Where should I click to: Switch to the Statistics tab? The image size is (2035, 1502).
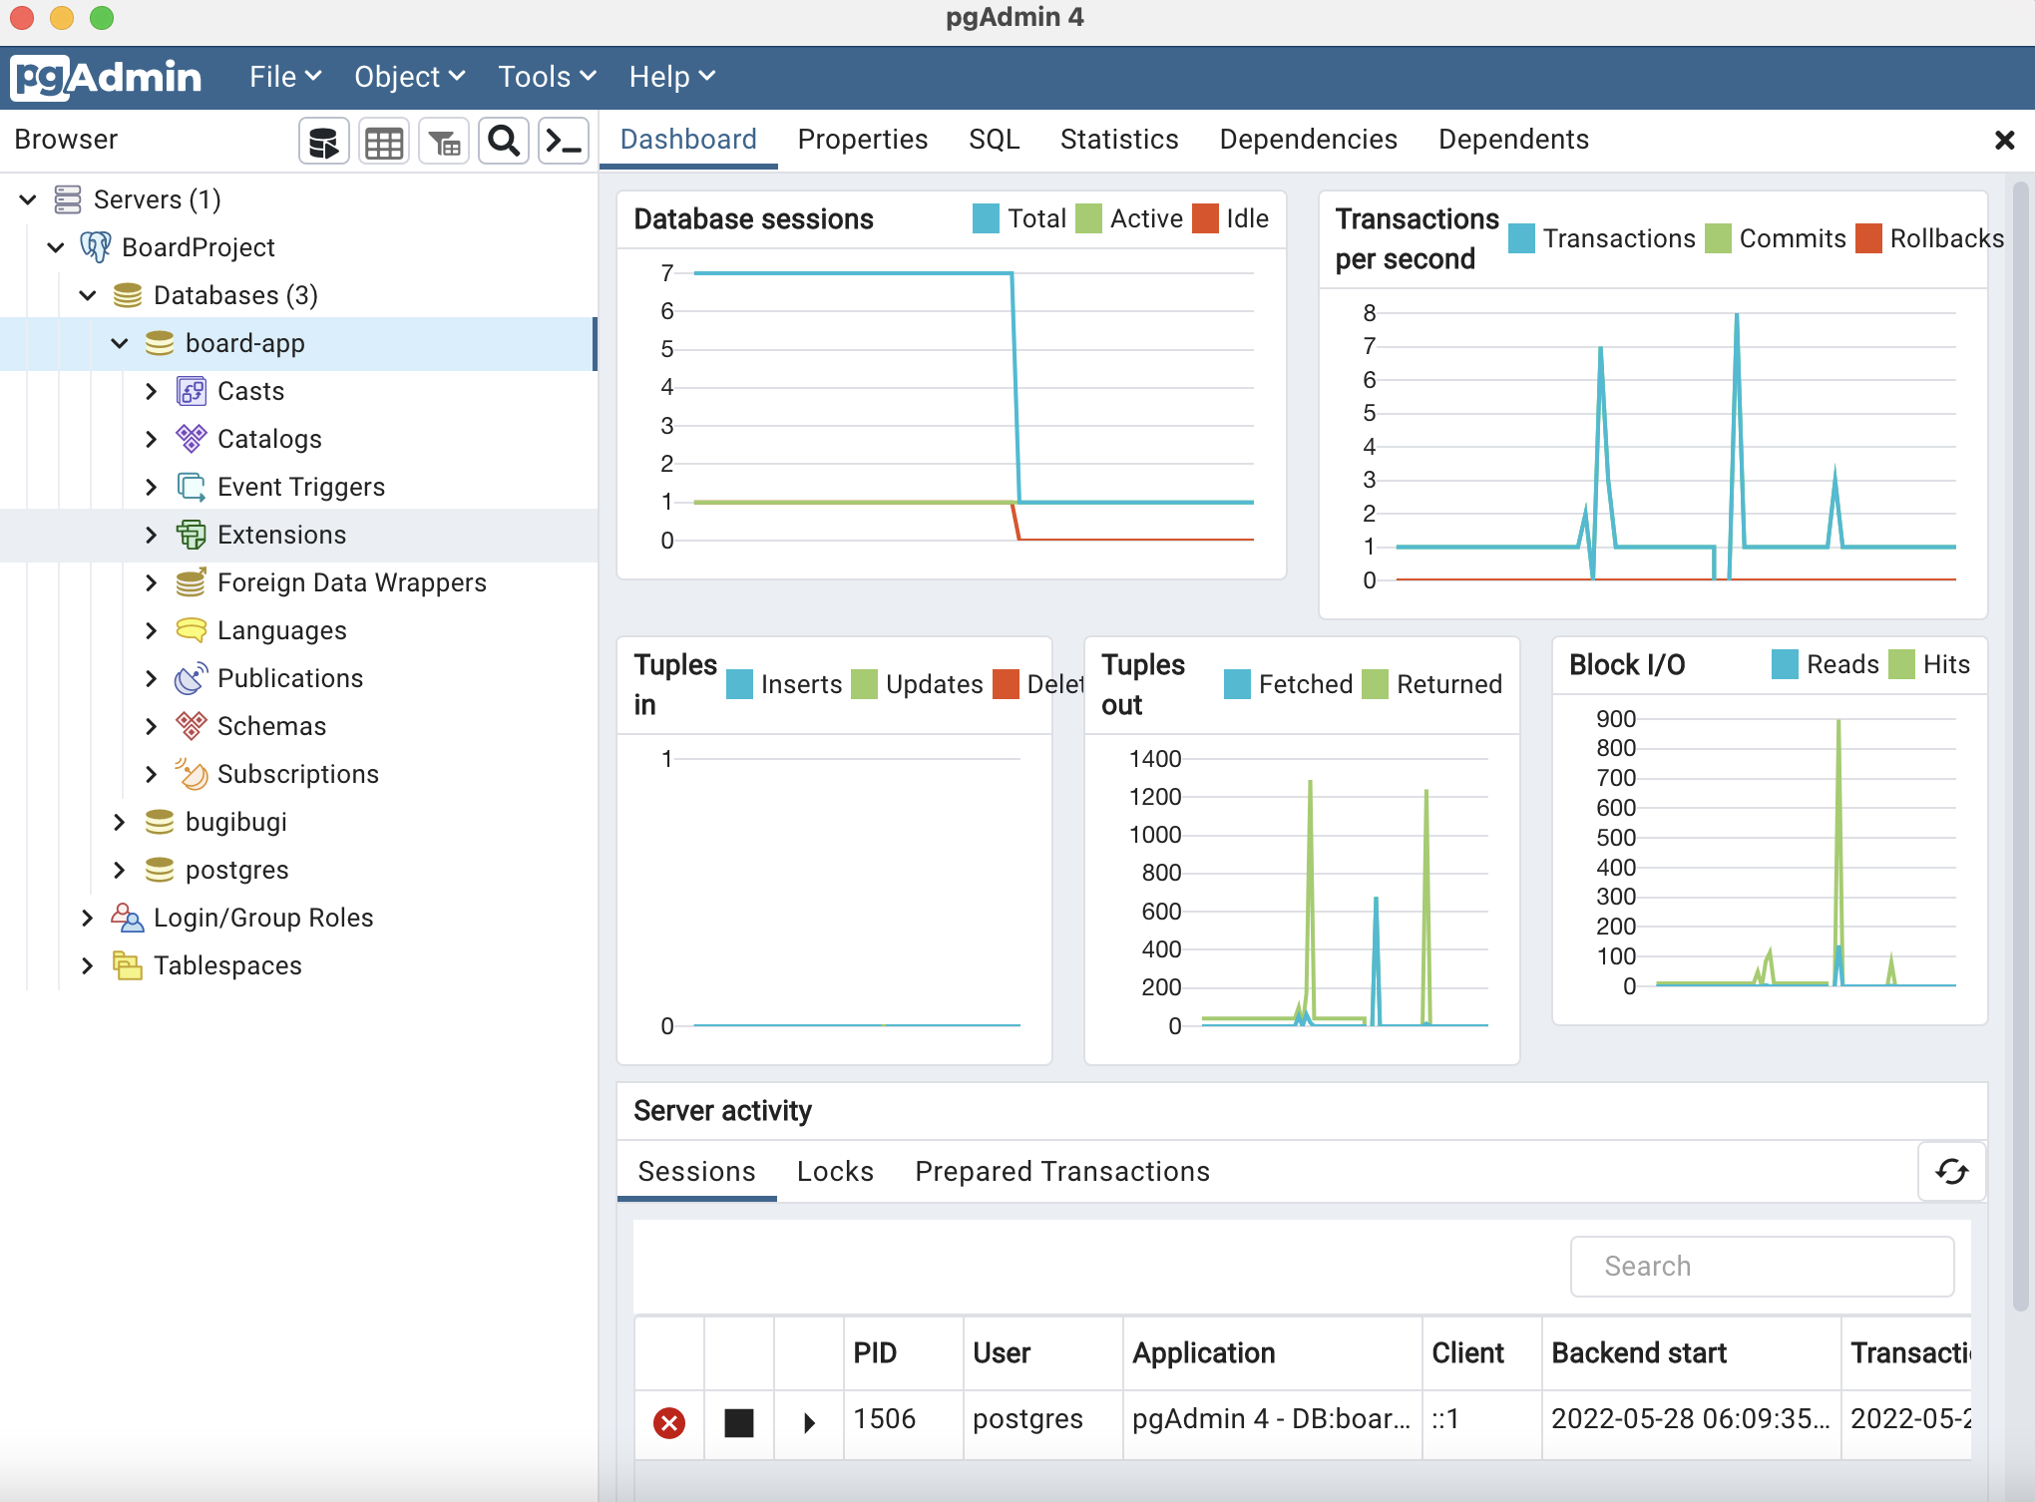click(x=1119, y=140)
